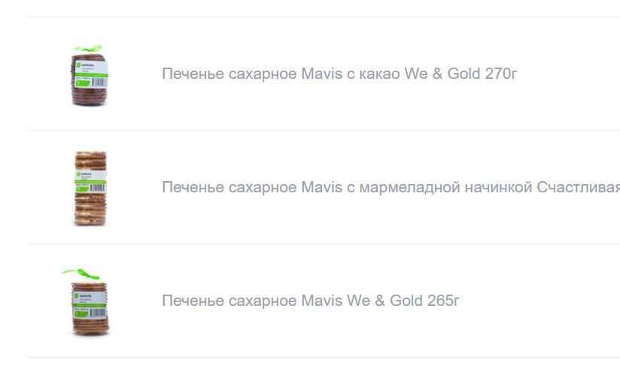Click the "265г" weight text in the third product name
Screen dimensions: 620x375
(443, 301)
